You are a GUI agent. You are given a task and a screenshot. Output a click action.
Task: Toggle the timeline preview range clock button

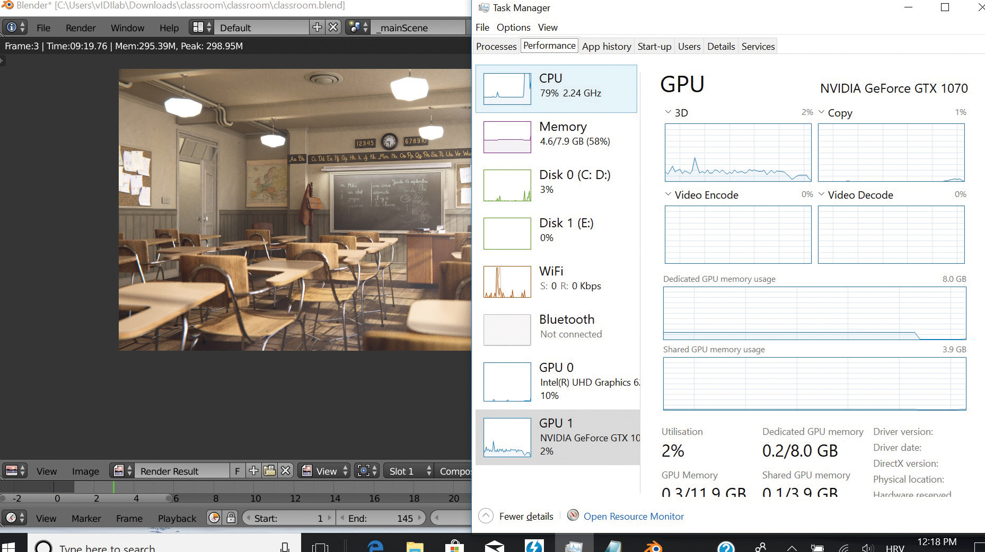(x=214, y=518)
